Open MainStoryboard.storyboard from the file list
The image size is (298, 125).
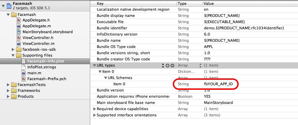(48, 32)
